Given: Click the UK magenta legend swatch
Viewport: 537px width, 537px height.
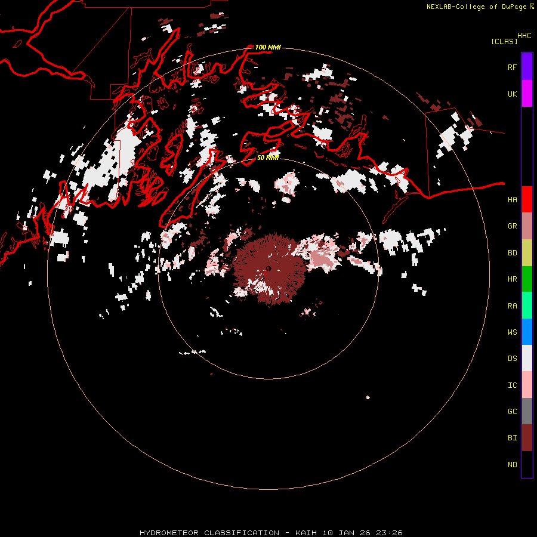Looking at the screenshot, I should (527, 94).
